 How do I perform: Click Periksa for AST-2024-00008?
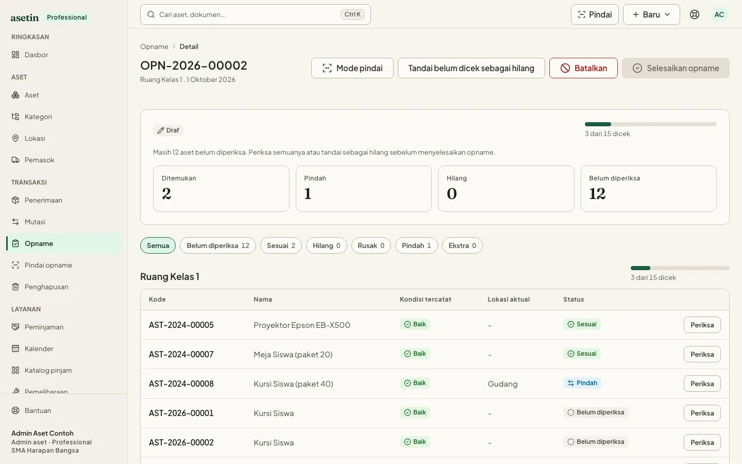click(x=702, y=384)
